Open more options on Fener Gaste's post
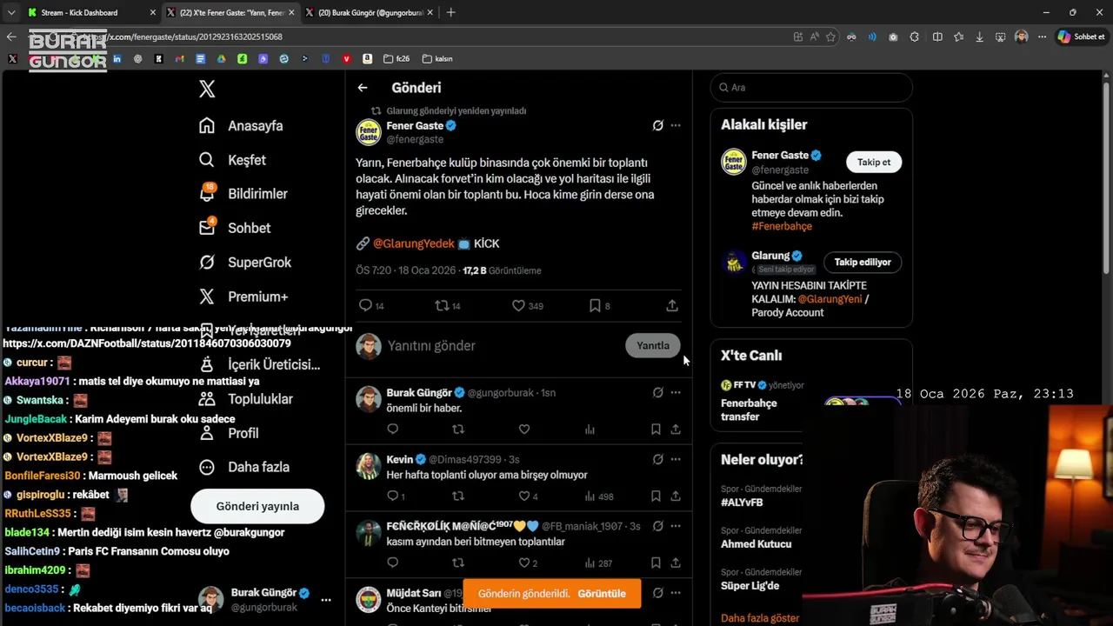 [676, 125]
